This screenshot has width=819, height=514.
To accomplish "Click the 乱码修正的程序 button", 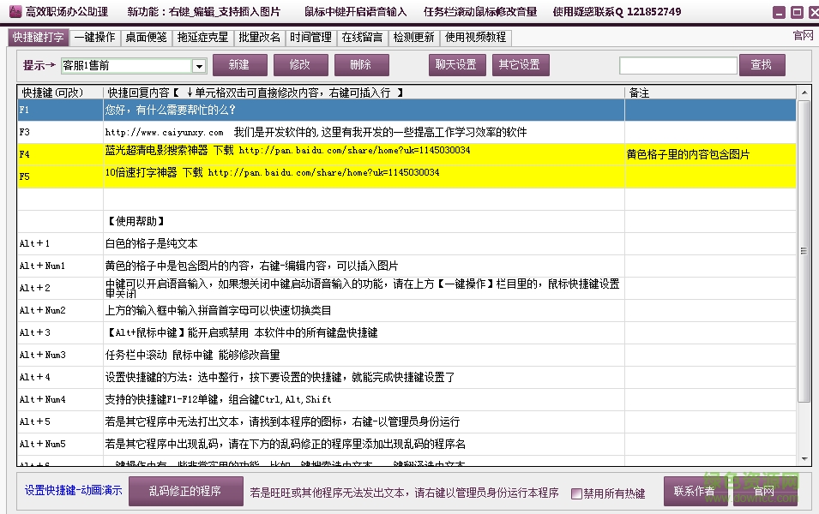I will click(x=184, y=491).
